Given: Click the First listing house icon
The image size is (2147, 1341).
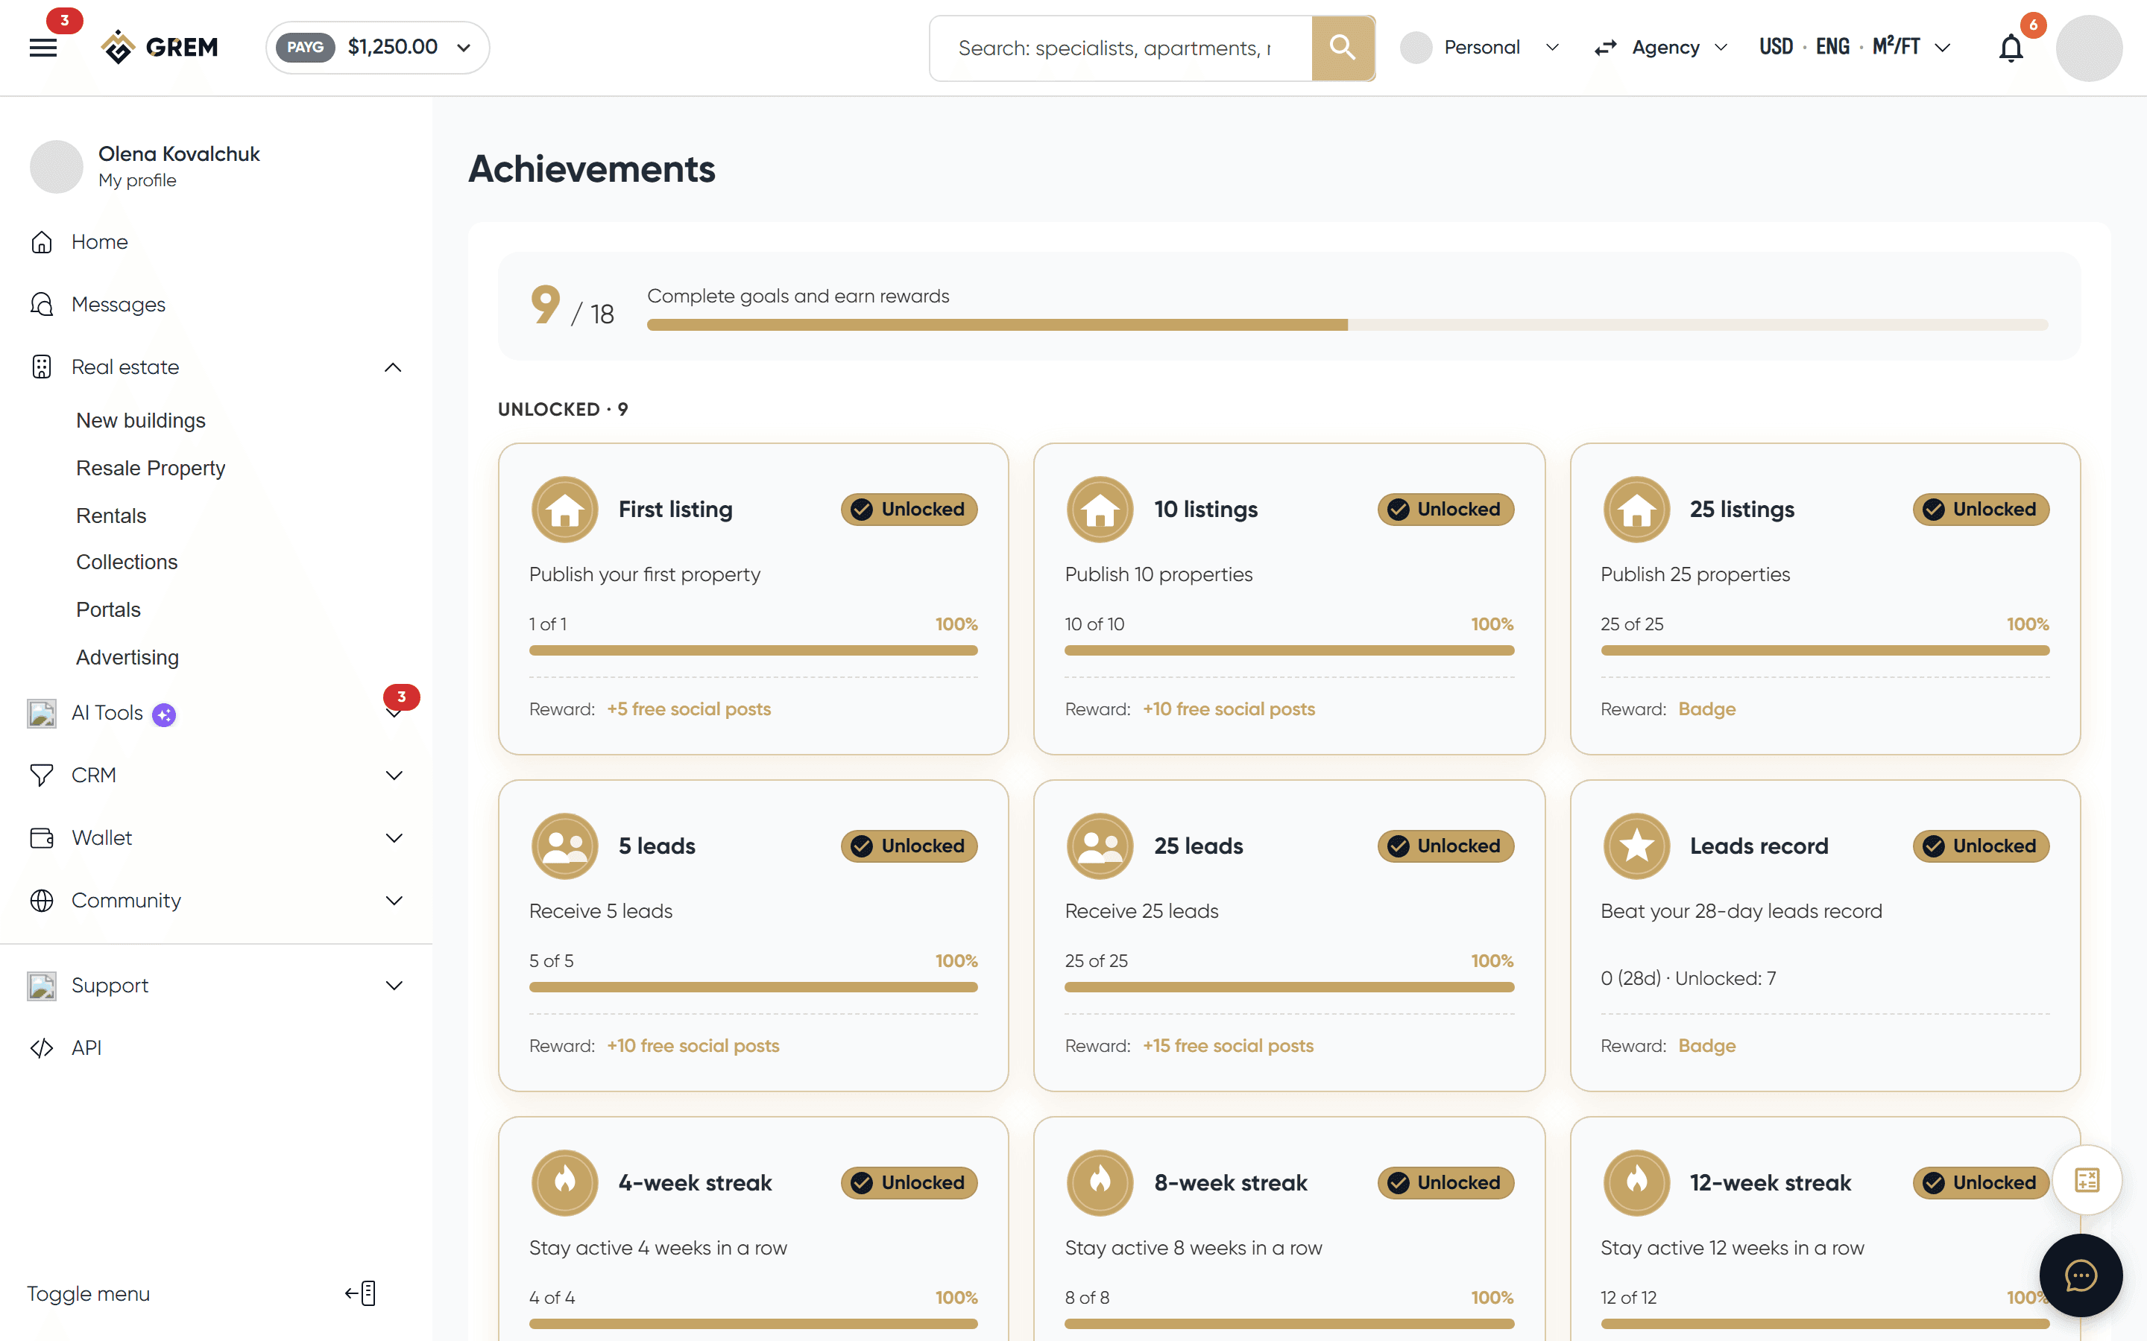Looking at the screenshot, I should click(564, 509).
